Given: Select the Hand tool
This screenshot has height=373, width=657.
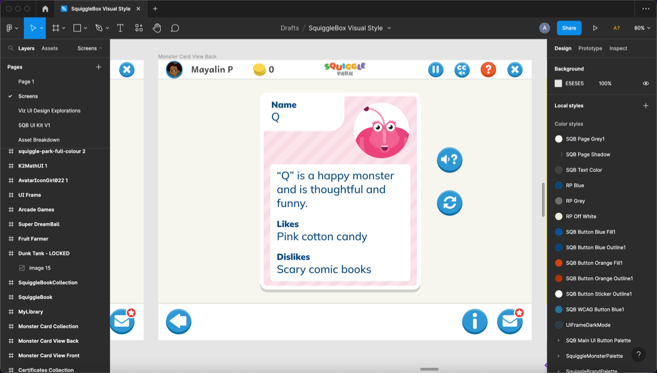Looking at the screenshot, I should click(x=157, y=28).
